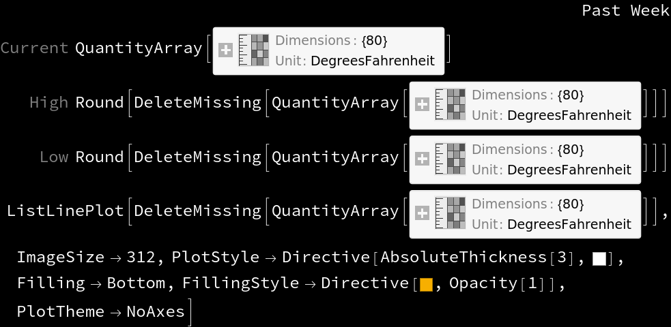This screenshot has width=671, height=327.
Task: Select the Low row label
Action: (54, 157)
